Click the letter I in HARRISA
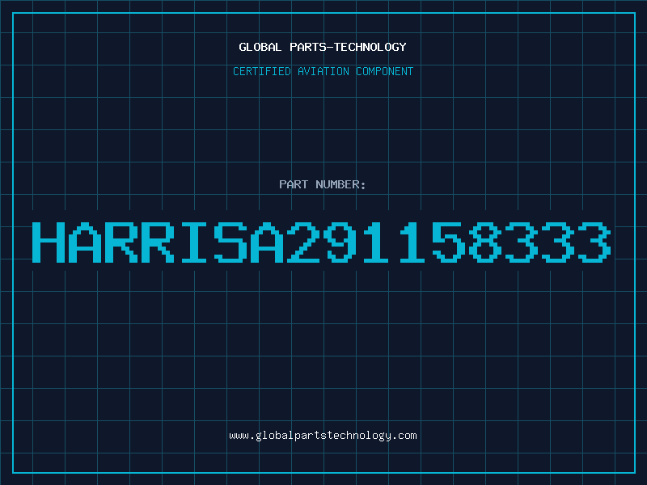This screenshot has height=485, width=647. 194,242
